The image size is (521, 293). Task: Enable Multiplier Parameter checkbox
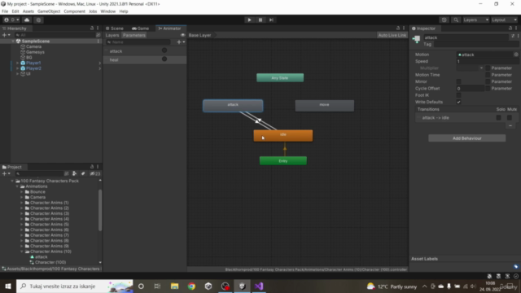coord(488,68)
